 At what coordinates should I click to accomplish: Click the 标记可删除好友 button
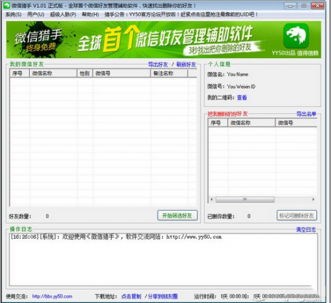point(297,216)
